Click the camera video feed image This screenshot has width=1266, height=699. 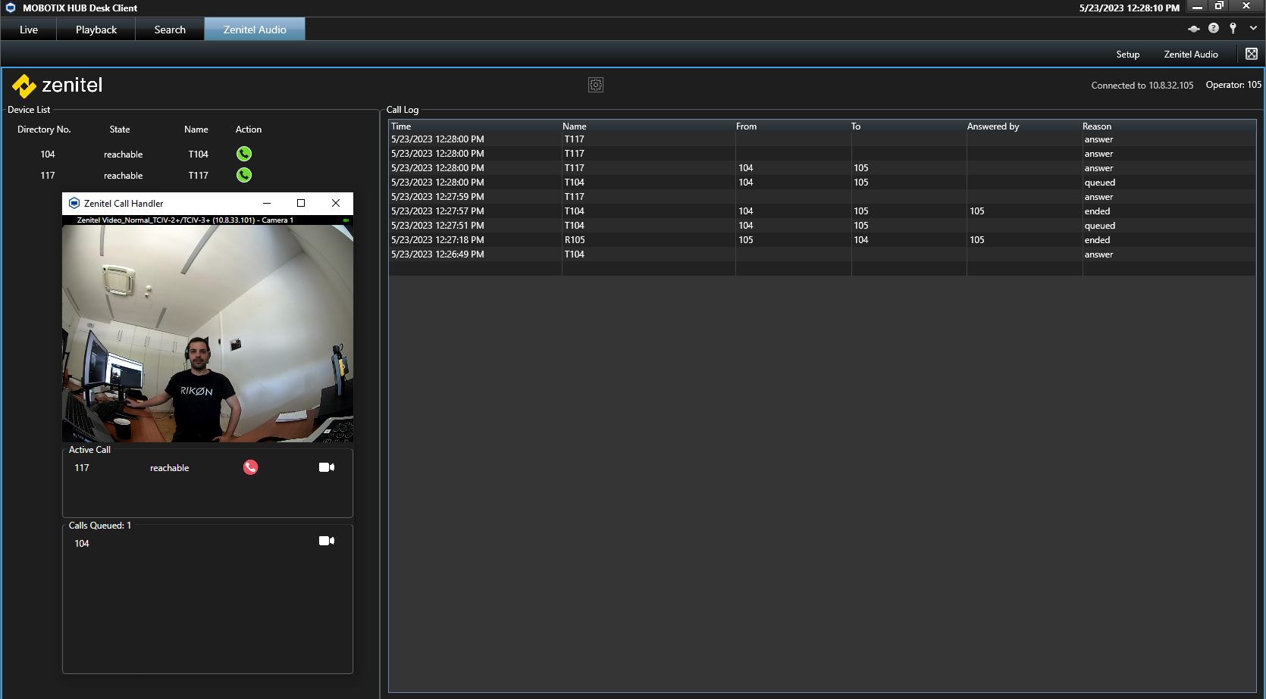207,333
